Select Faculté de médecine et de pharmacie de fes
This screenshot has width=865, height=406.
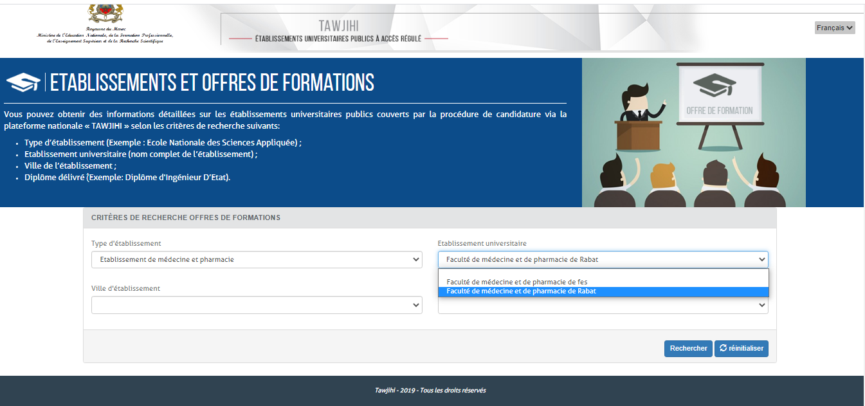[x=603, y=282]
